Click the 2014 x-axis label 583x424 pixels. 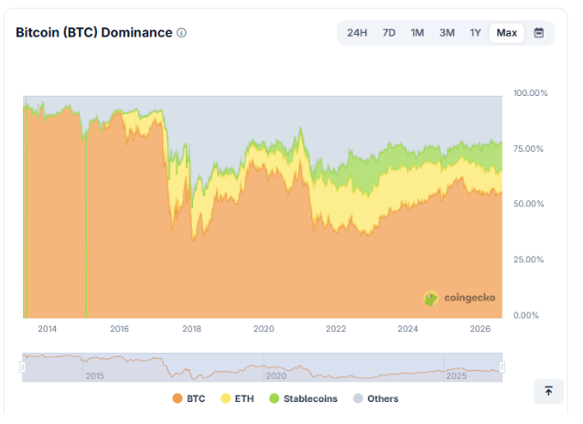[48, 329]
